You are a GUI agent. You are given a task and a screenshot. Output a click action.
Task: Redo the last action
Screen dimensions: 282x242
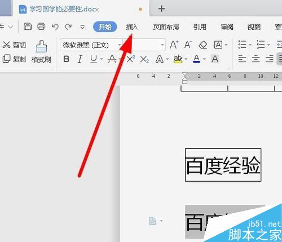68,27
